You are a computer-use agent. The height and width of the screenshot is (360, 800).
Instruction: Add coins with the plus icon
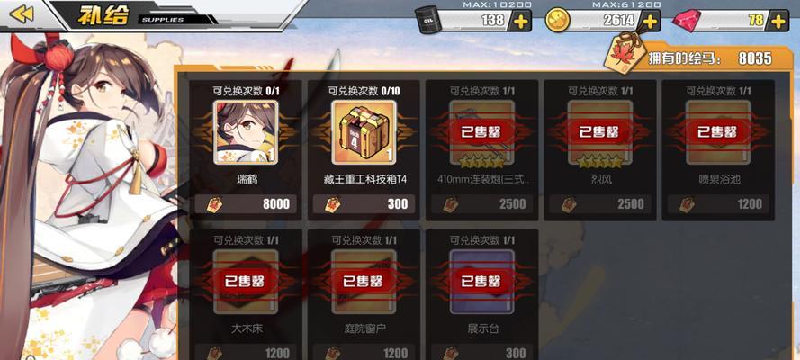(x=650, y=22)
